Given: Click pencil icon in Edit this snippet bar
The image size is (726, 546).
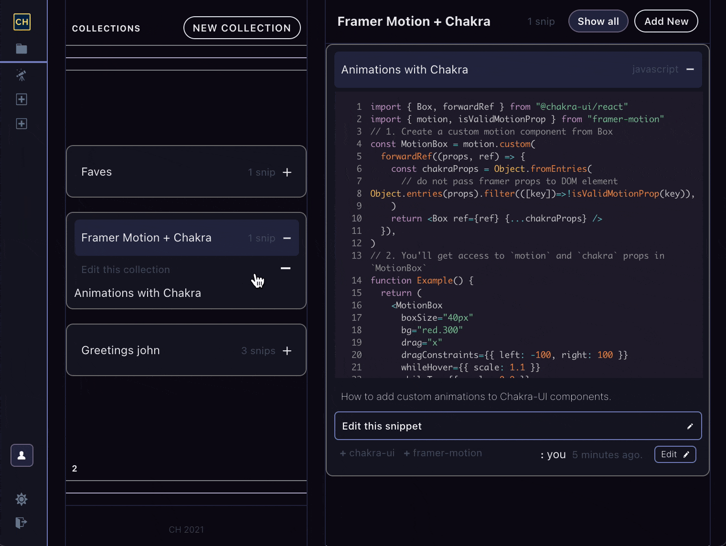Looking at the screenshot, I should click(690, 426).
